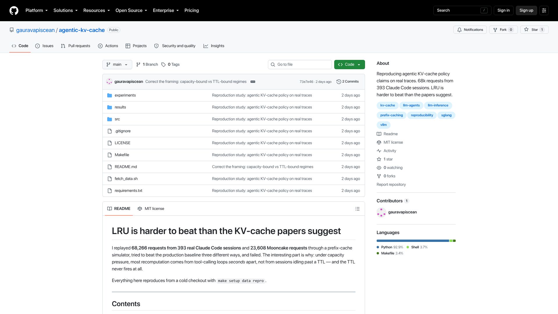Switch to the Pull requests tab
The width and height of the screenshot is (558, 314).
click(76, 46)
